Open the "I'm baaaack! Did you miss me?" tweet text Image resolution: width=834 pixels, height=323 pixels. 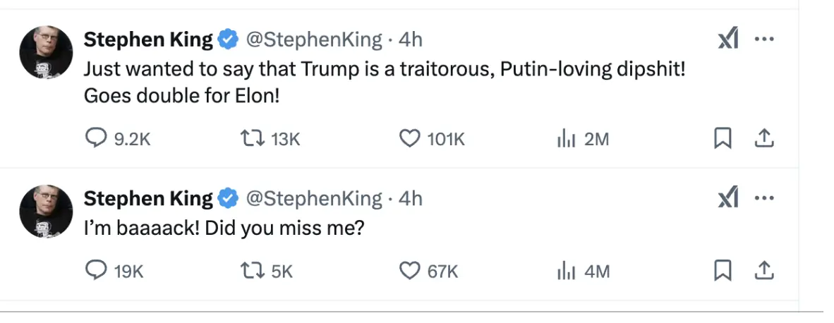pos(224,229)
